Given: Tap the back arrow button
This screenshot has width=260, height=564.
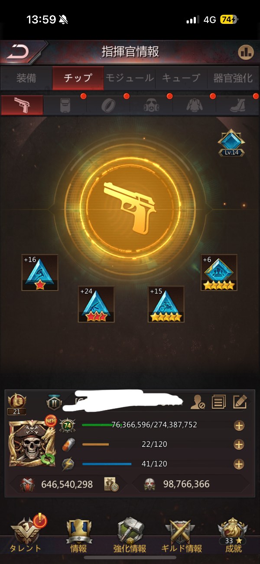Looking at the screenshot, I should tap(19, 52).
